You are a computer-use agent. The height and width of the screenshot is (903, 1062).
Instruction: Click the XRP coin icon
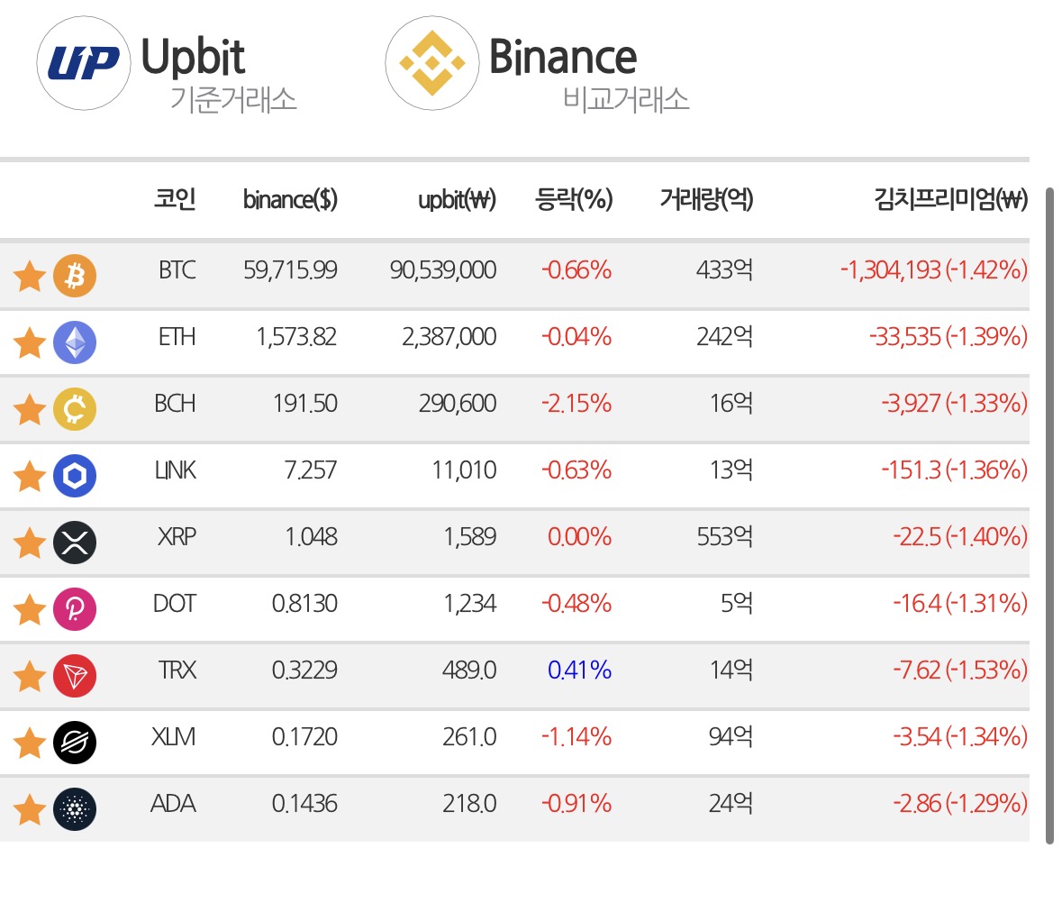click(75, 543)
